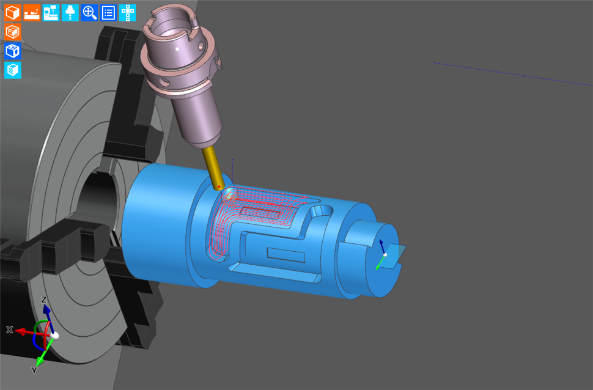Click the view layout cross icon
This screenshot has width=593, height=390.
click(x=128, y=13)
